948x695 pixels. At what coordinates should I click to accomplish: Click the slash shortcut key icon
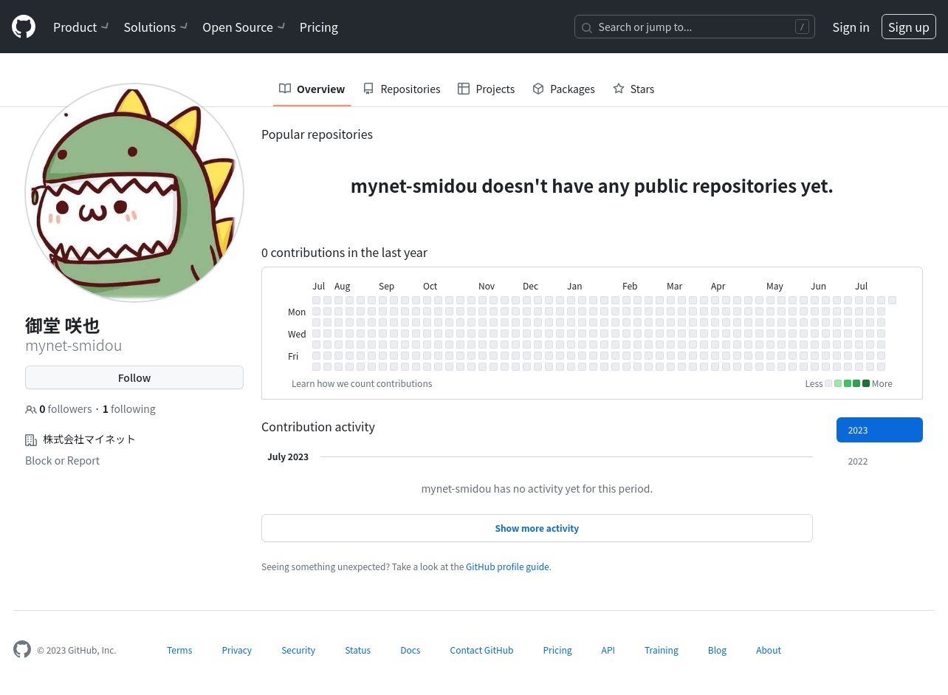click(x=802, y=27)
